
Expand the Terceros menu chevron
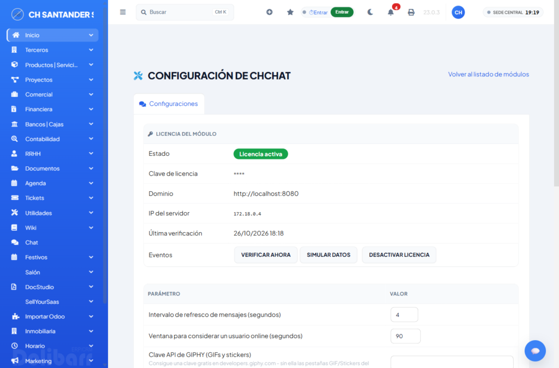pos(91,50)
